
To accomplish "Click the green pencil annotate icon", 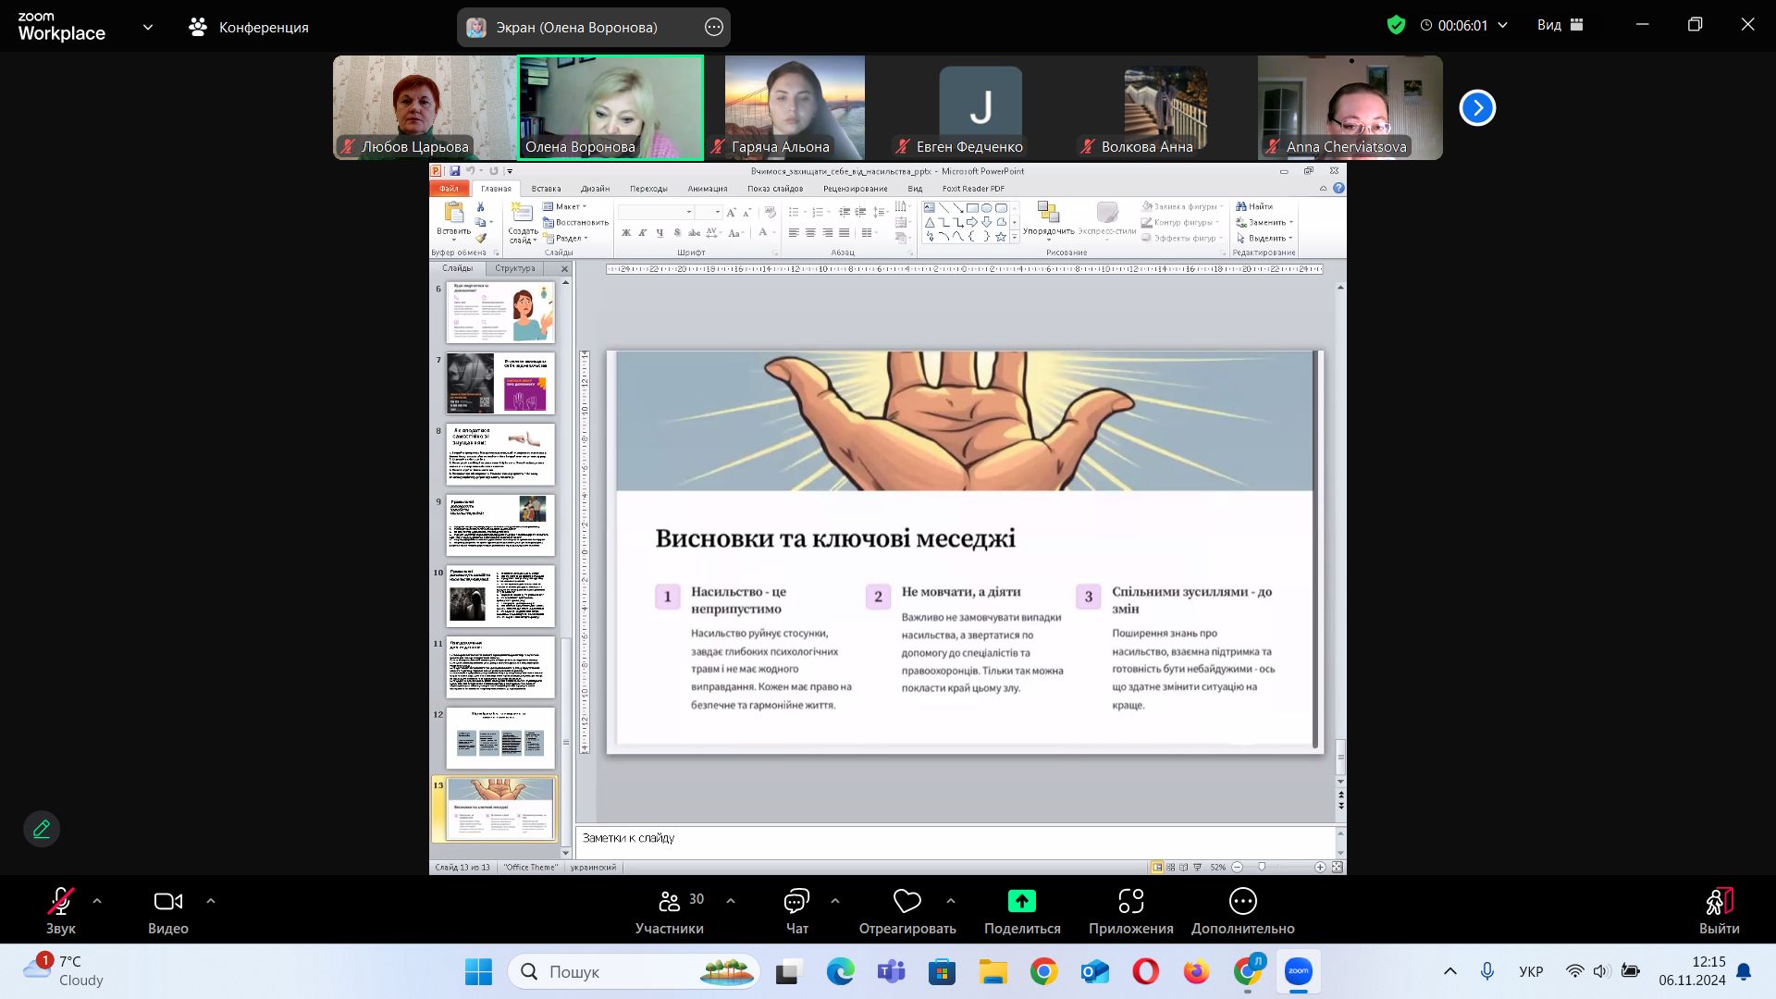I will (42, 829).
